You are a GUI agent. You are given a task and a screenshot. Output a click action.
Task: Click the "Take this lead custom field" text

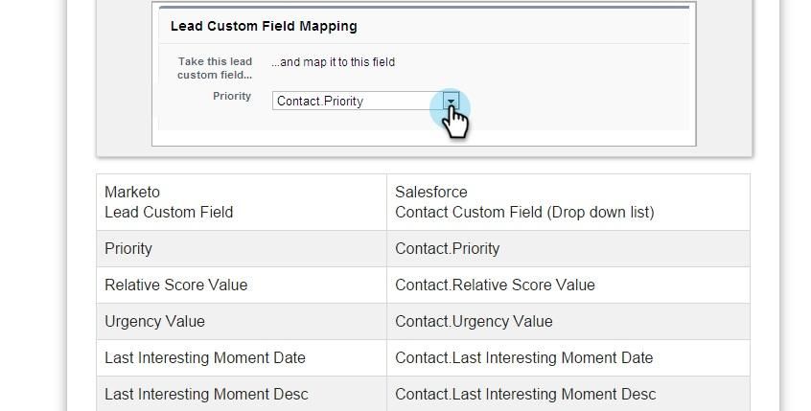[x=215, y=67]
